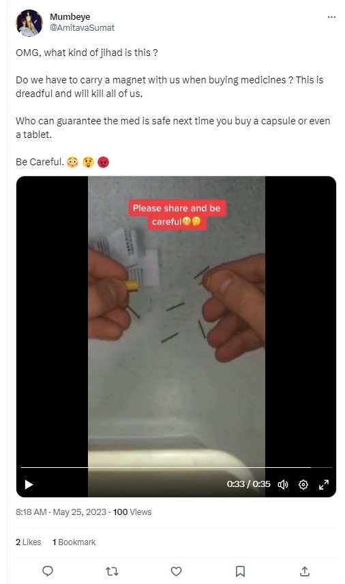Mute the video with the speaker icon

[283, 484]
